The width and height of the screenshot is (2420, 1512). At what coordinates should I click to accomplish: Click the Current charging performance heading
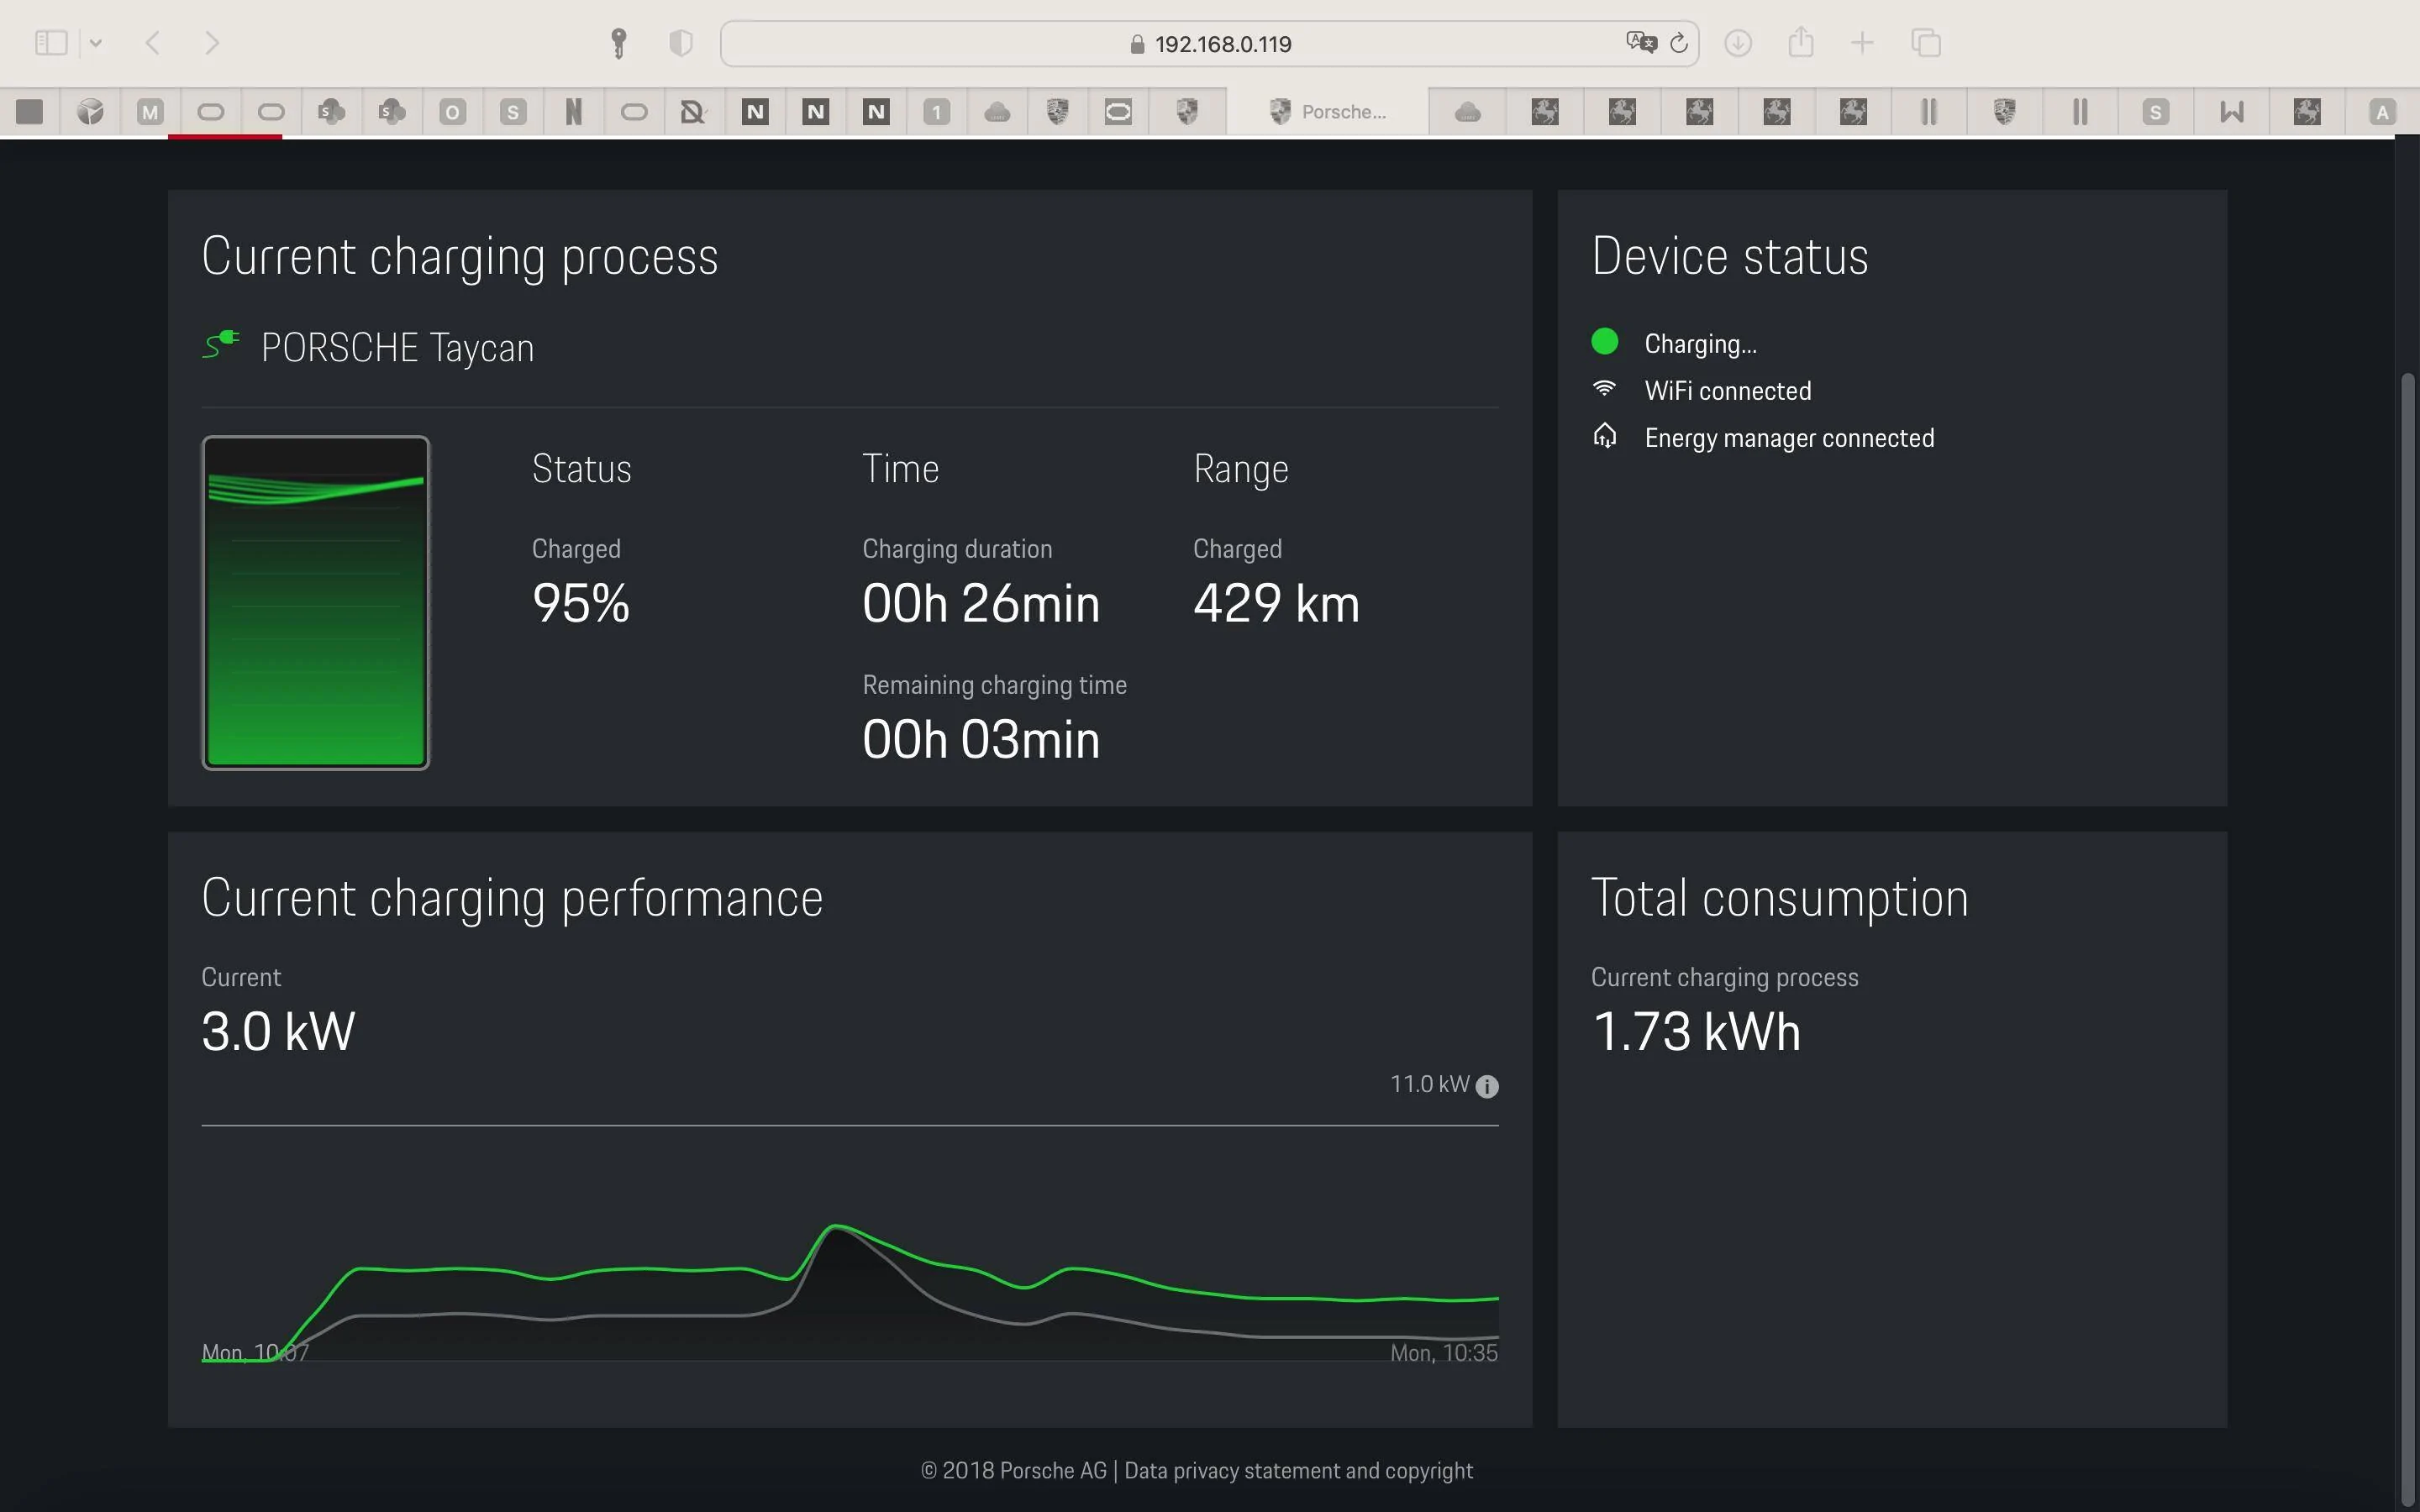(512, 899)
